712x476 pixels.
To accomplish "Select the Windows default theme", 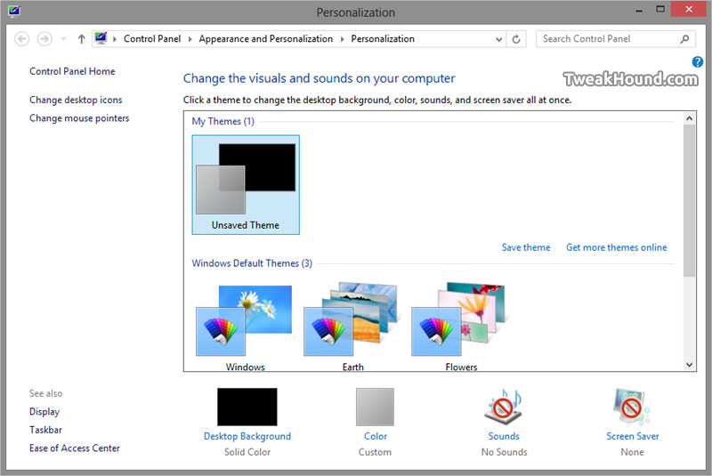I will [x=246, y=327].
